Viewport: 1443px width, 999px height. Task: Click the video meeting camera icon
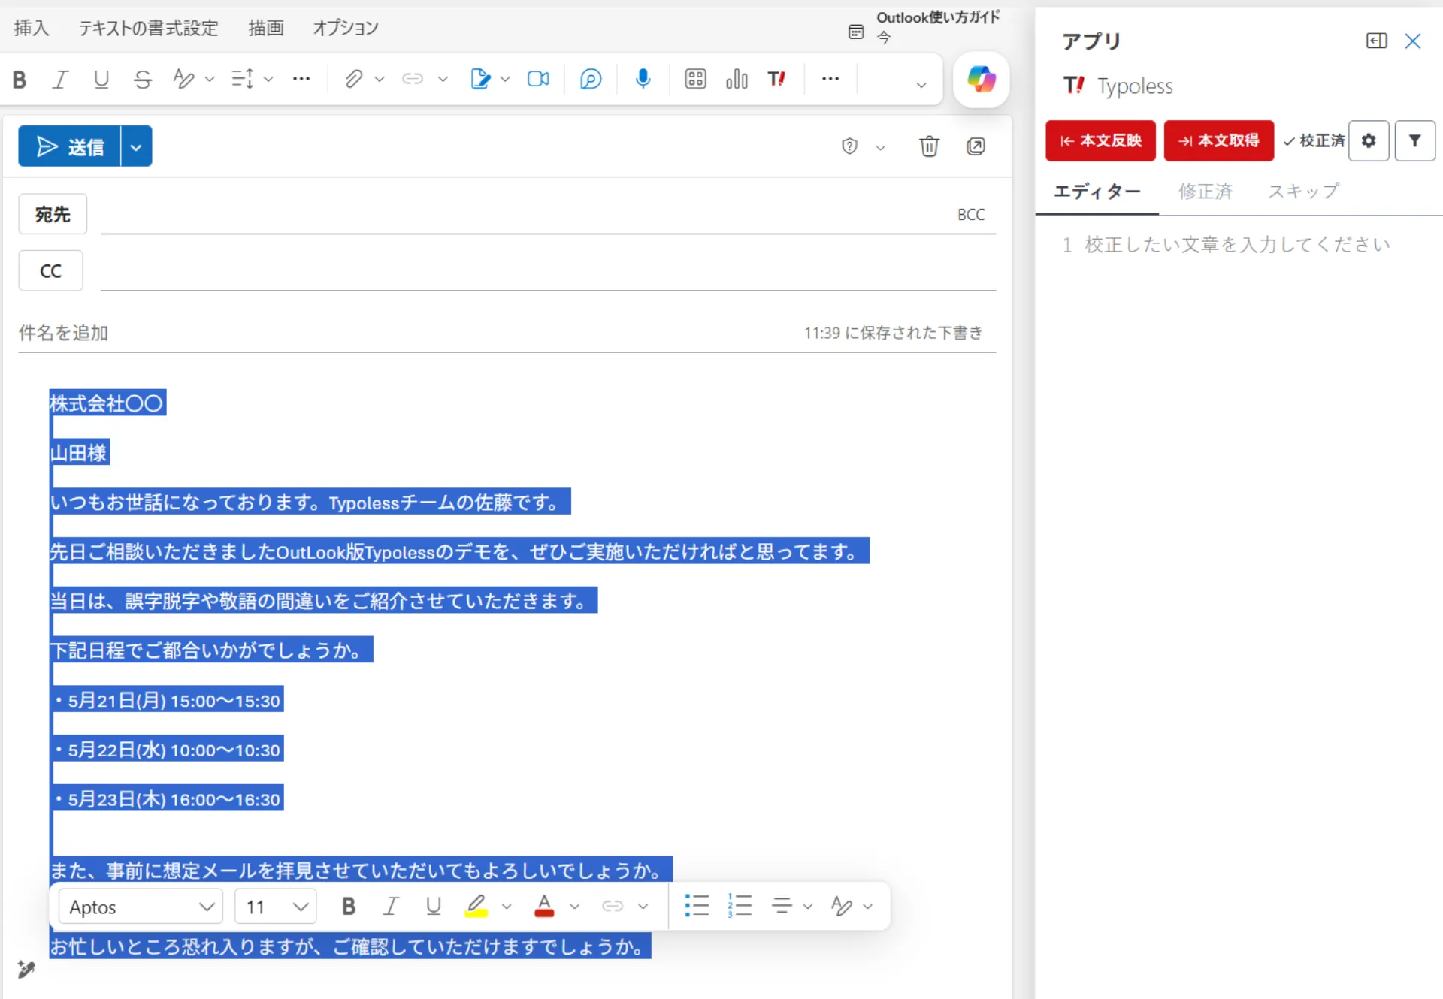pyautogui.click(x=538, y=79)
